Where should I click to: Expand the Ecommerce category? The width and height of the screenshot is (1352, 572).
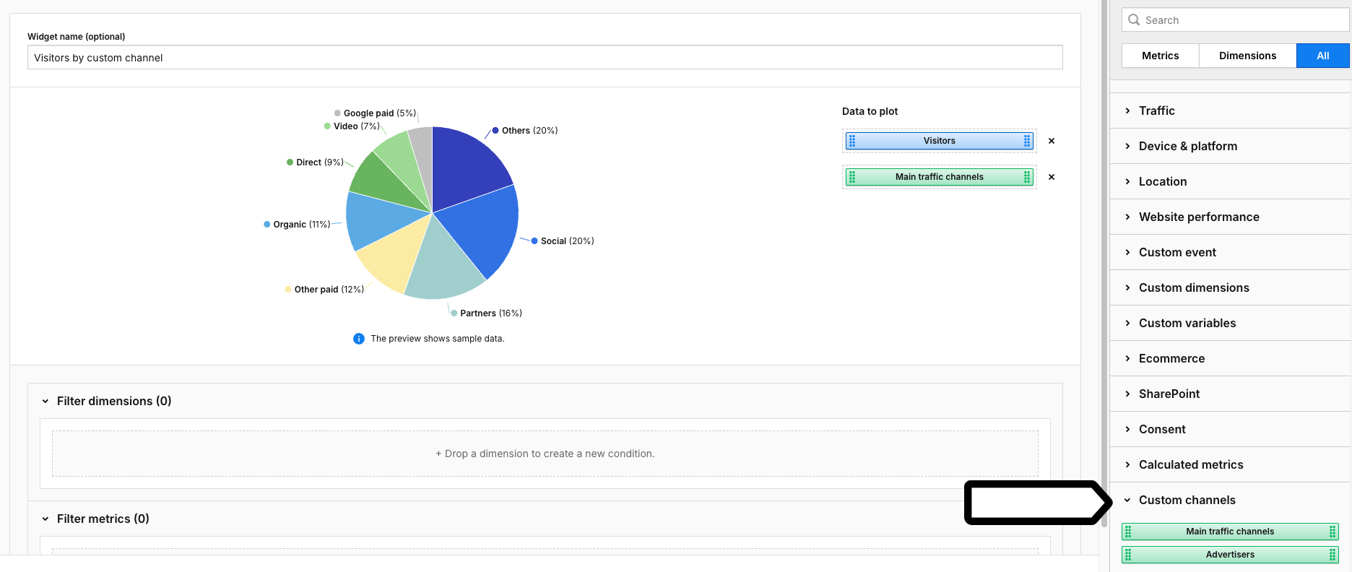click(x=1171, y=358)
